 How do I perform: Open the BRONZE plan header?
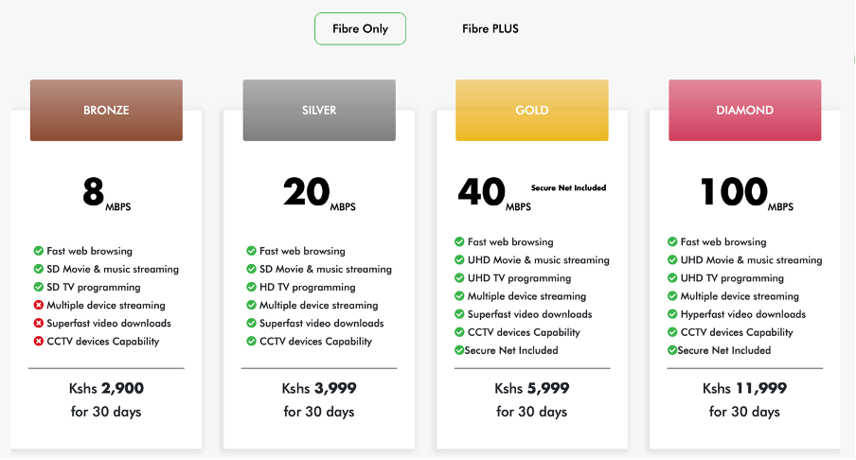point(106,110)
